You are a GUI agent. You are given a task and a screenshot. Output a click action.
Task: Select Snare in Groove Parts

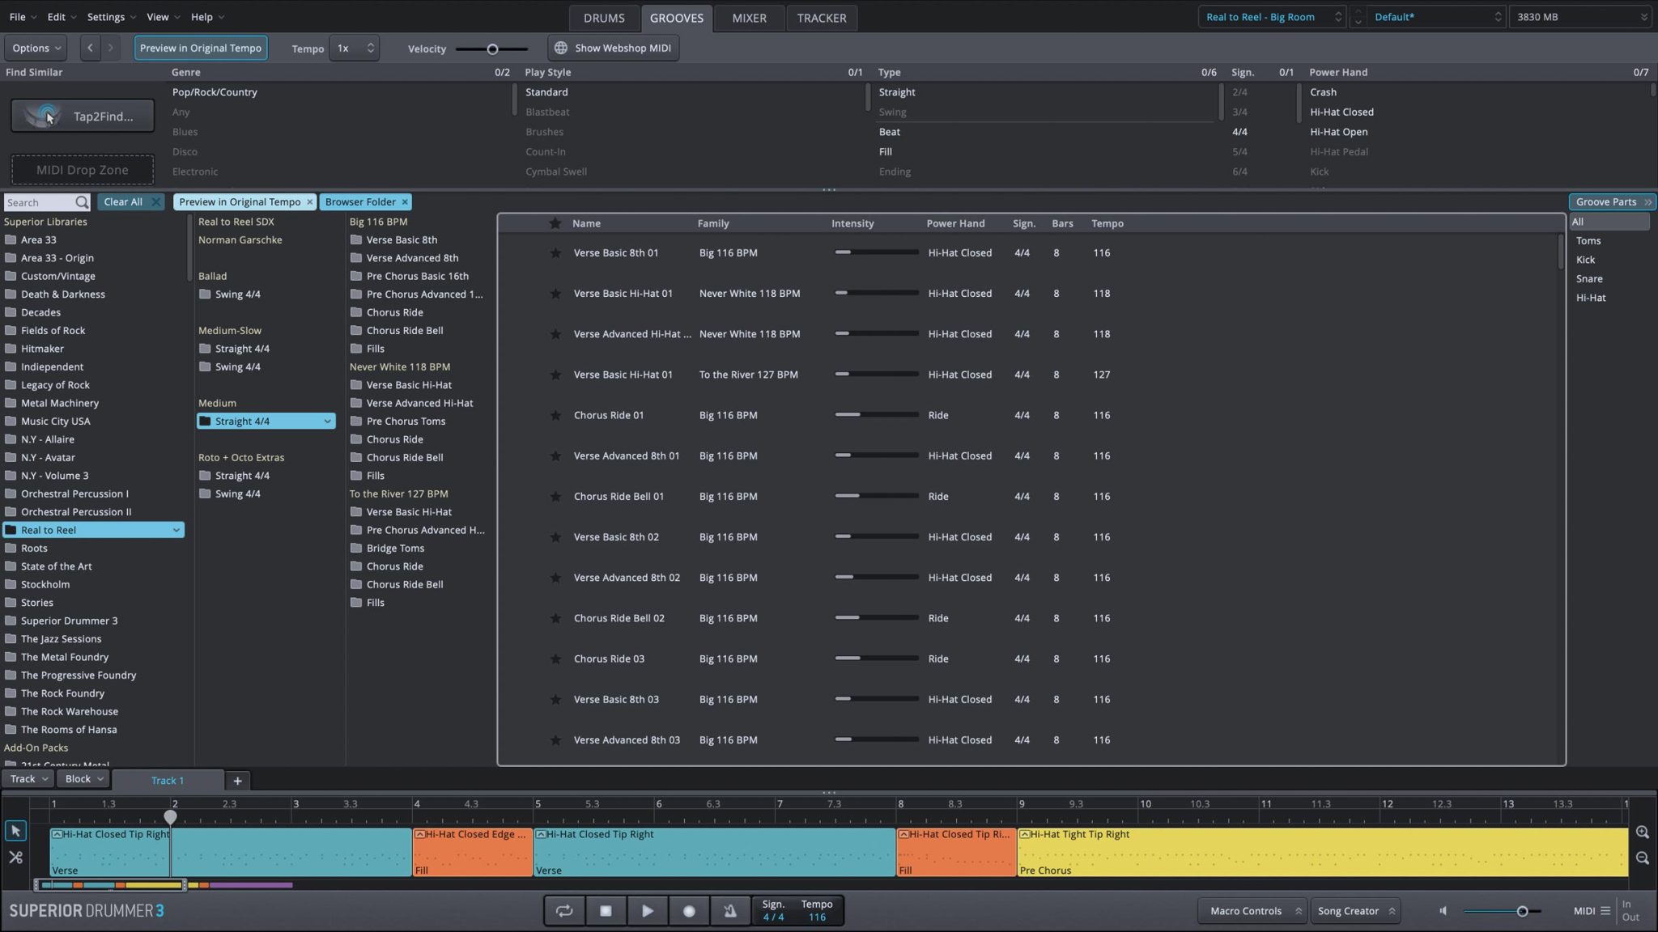[x=1589, y=279]
